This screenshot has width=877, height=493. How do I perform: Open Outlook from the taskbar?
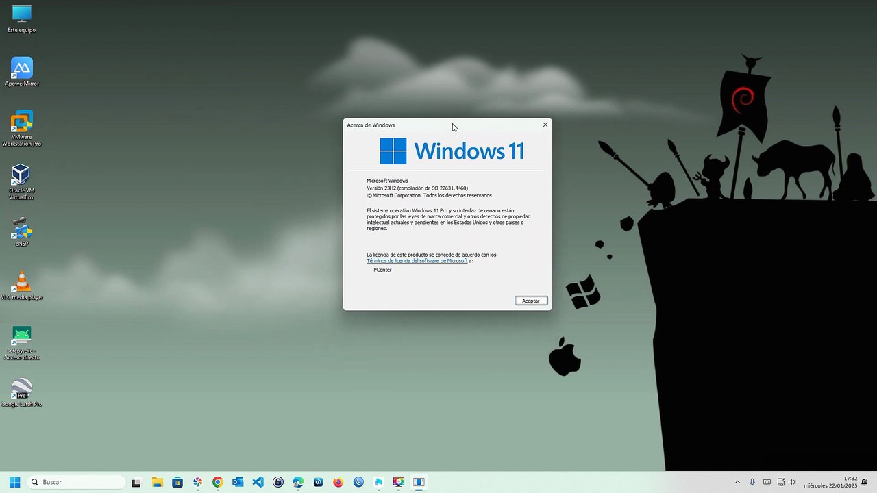(238, 482)
